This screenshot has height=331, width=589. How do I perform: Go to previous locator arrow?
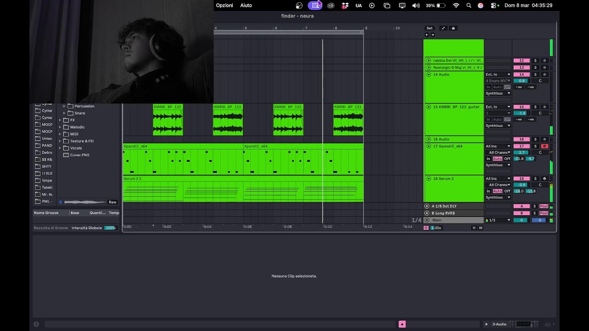pos(427,35)
